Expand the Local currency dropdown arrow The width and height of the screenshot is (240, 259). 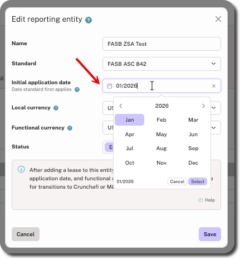214,108
